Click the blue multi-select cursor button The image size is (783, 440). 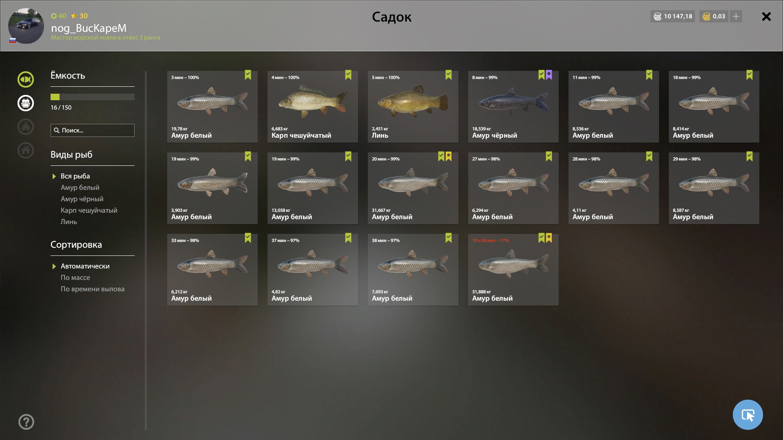(x=748, y=415)
